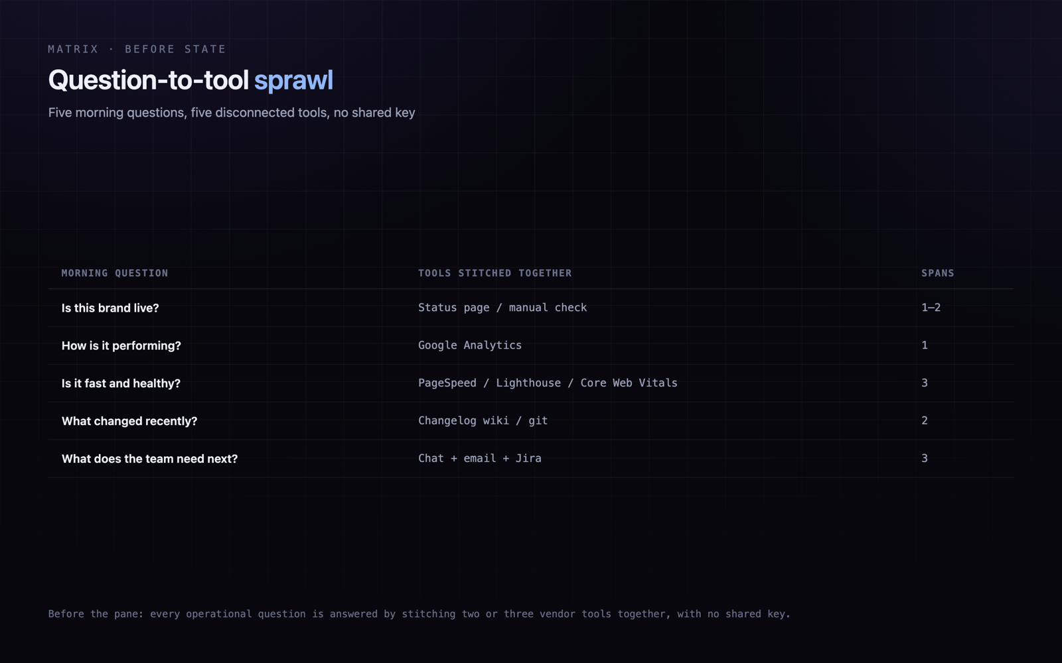Image resolution: width=1062 pixels, height=663 pixels.
Task: Click 'PageSpeed / Lighthouse / Core Web Vitals' cell
Action: click(x=548, y=383)
